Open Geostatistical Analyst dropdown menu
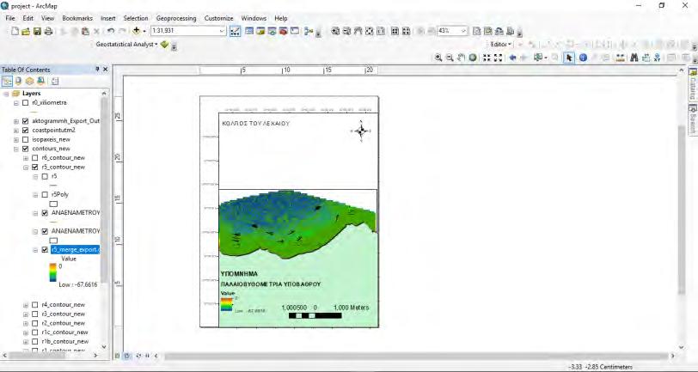Screen dimensions: 698x372 click(x=126, y=45)
